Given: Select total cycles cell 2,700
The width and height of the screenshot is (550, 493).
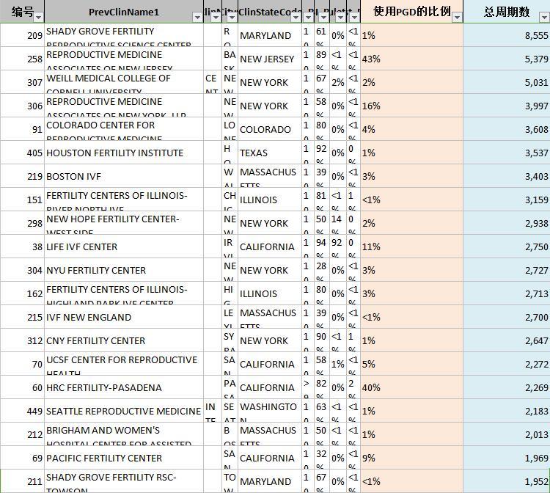Looking at the screenshot, I should tap(507, 317).
